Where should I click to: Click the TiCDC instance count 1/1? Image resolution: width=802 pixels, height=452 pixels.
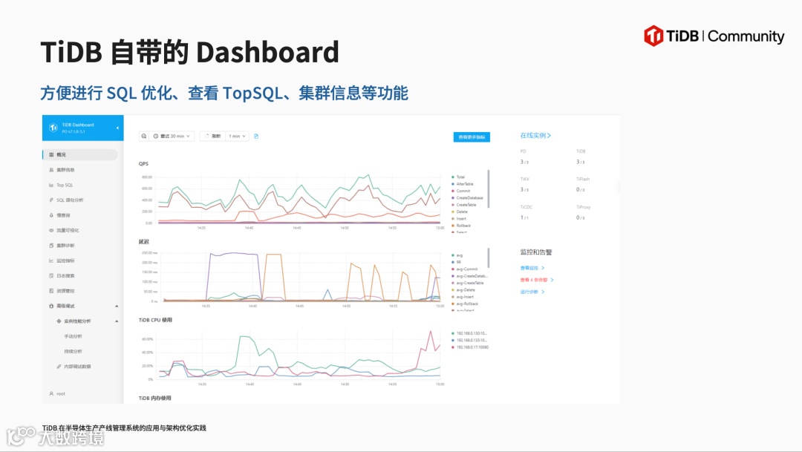click(x=524, y=217)
